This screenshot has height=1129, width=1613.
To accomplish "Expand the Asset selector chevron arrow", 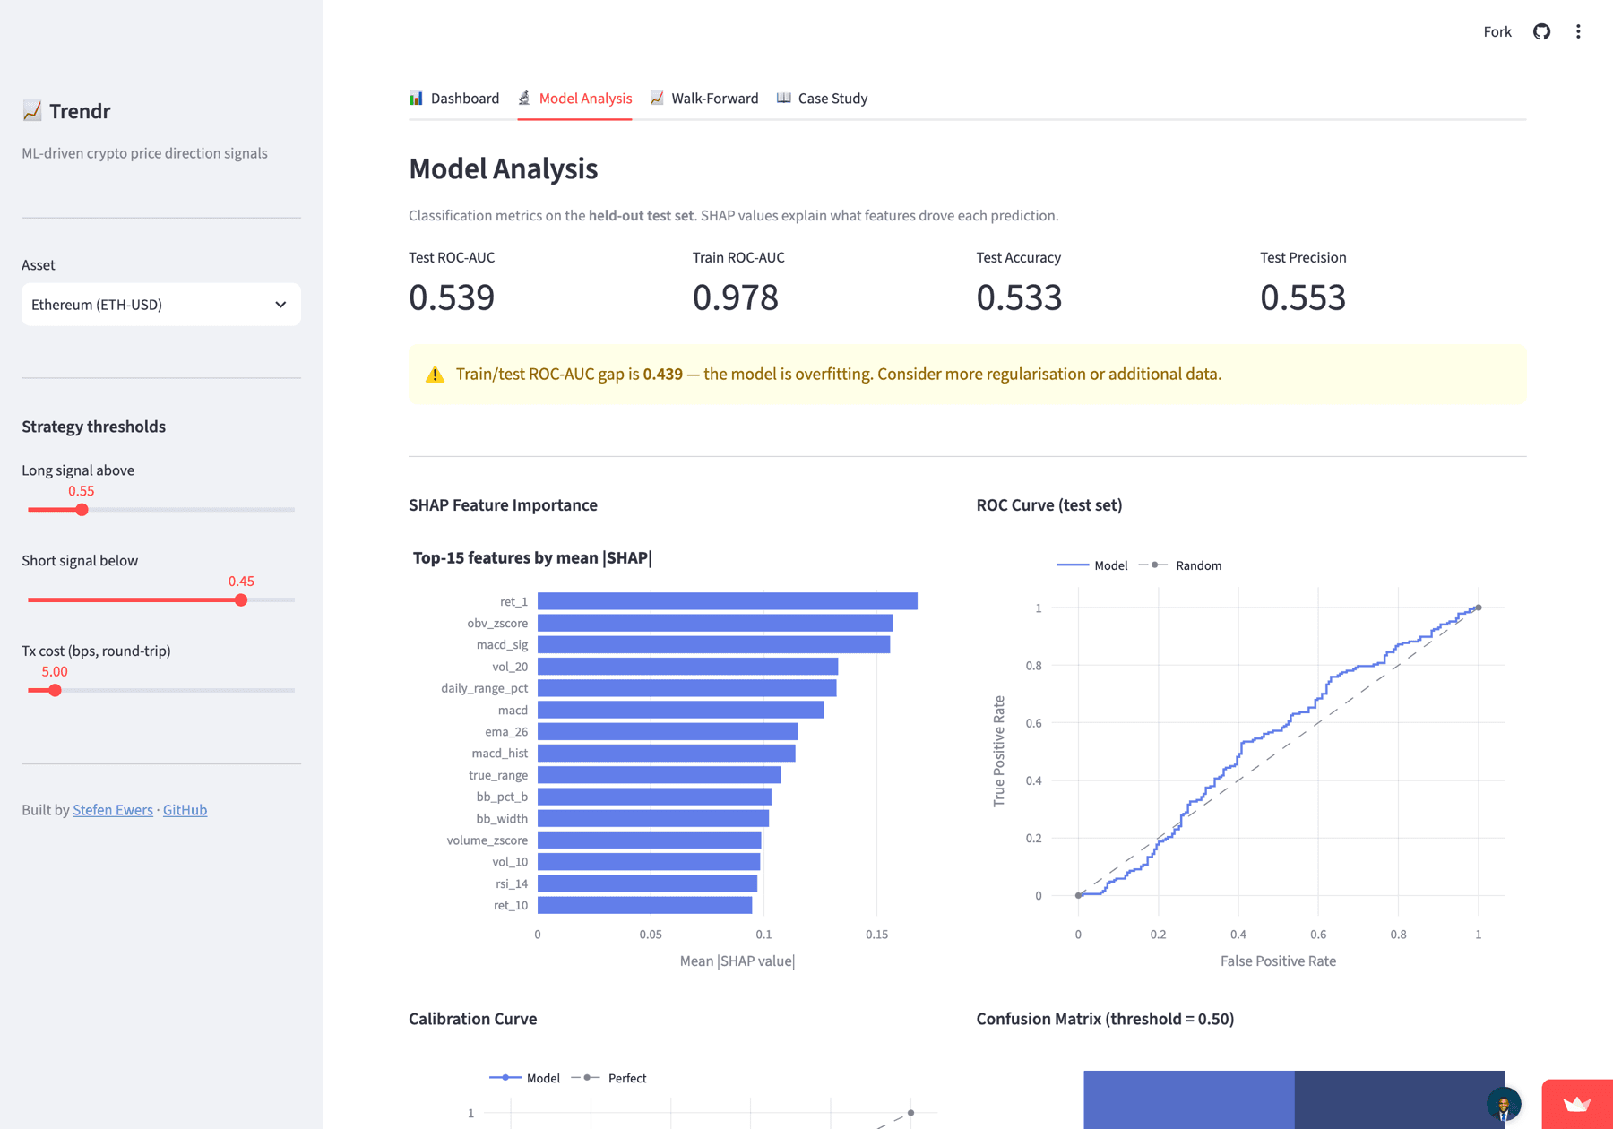I will click(x=280, y=305).
